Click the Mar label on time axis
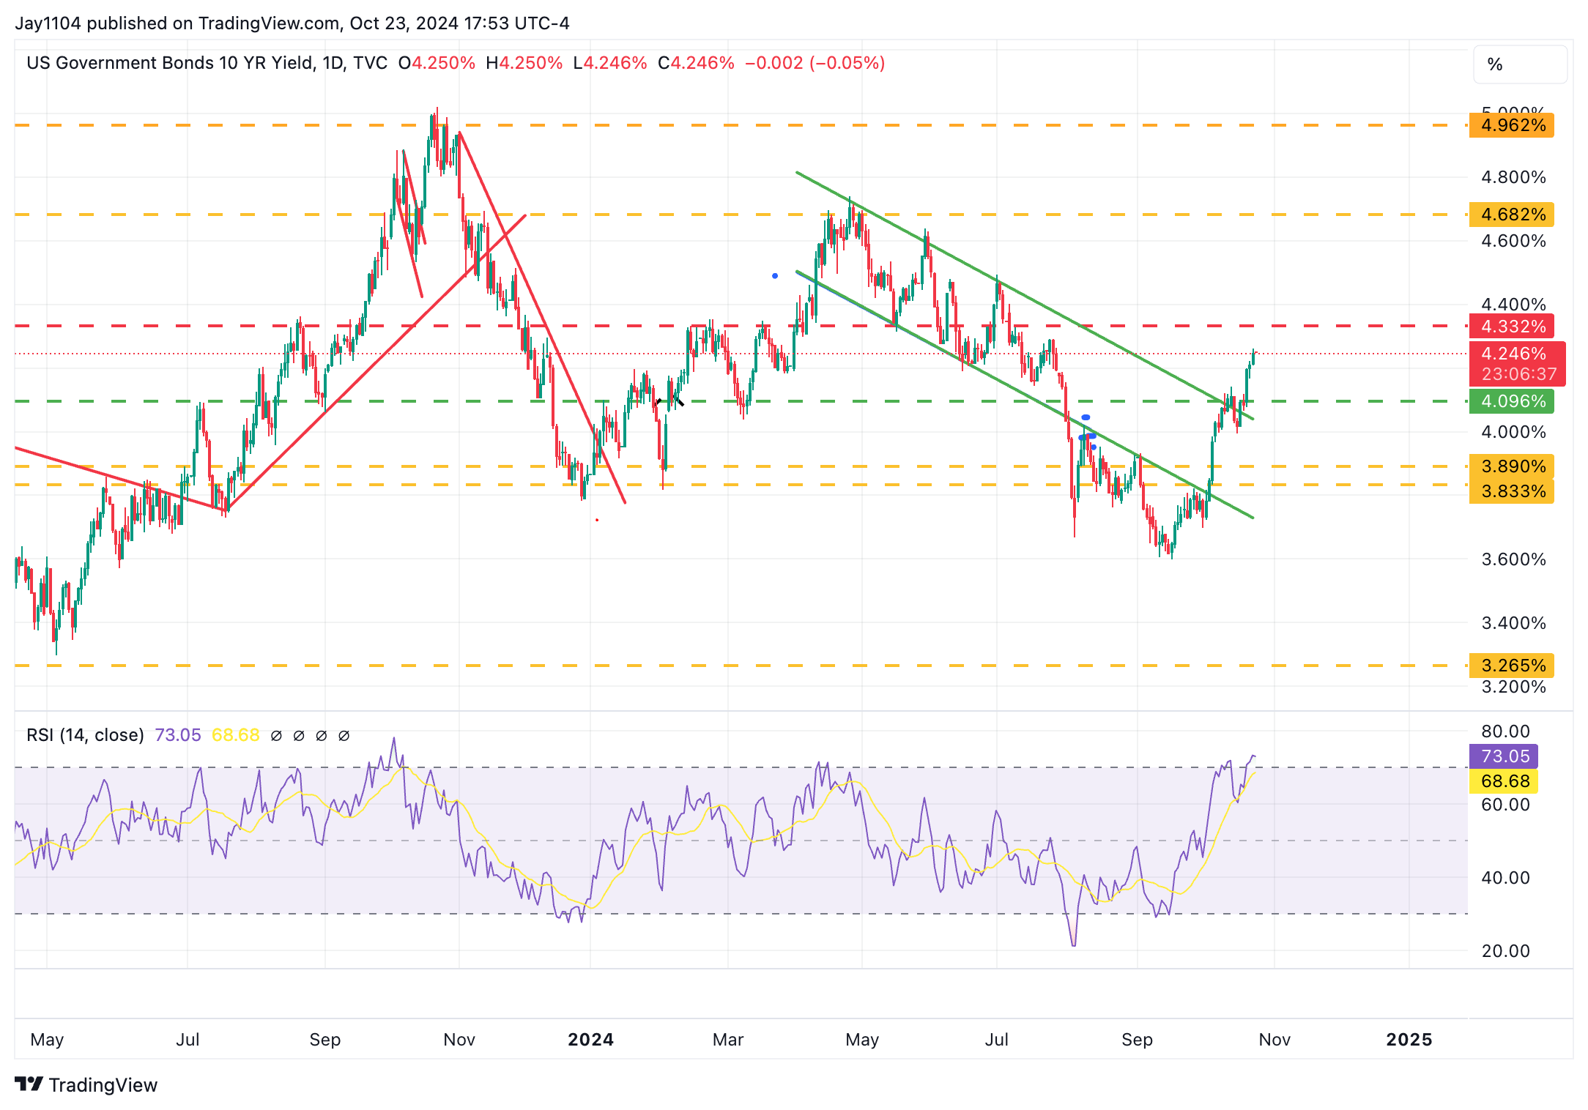The image size is (1588, 1110). click(728, 1040)
